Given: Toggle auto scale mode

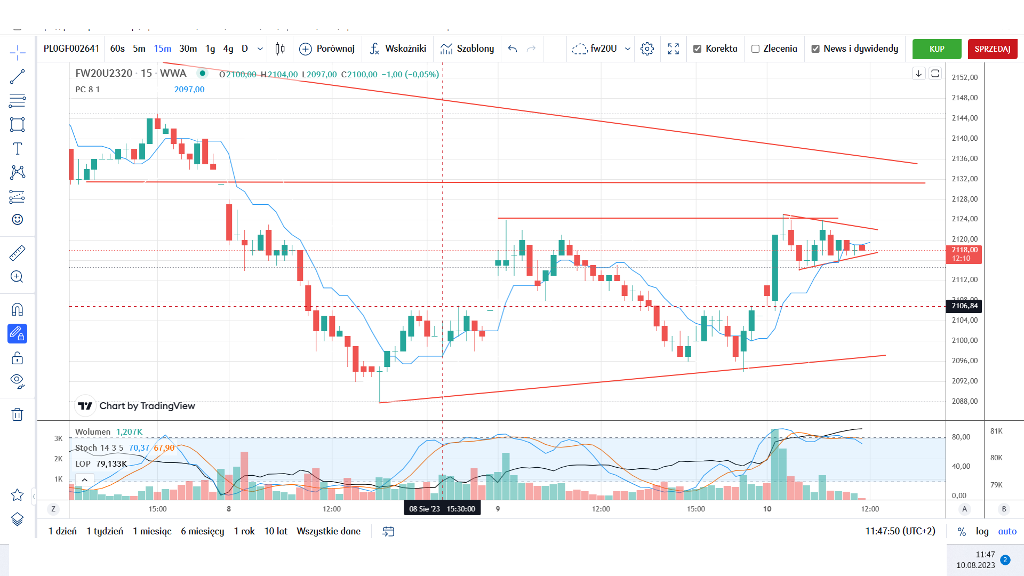Looking at the screenshot, I should 1007,531.
